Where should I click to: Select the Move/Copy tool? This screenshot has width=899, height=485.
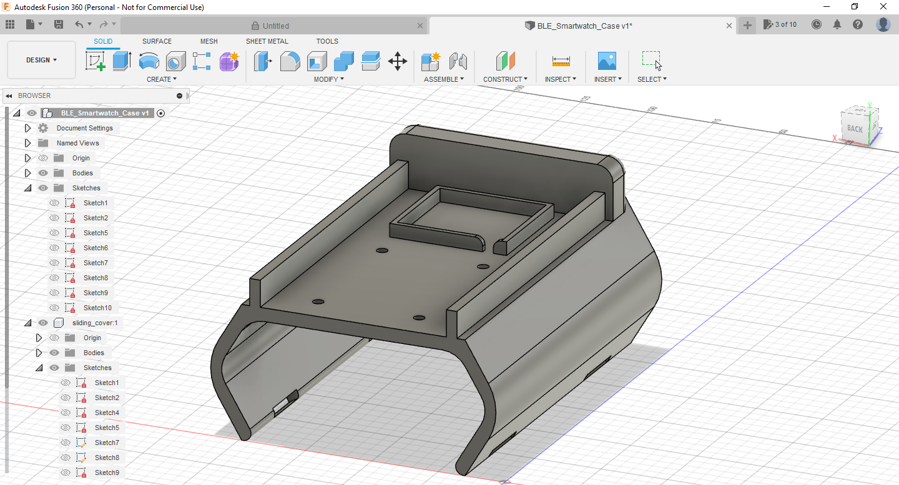pyautogui.click(x=398, y=61)
